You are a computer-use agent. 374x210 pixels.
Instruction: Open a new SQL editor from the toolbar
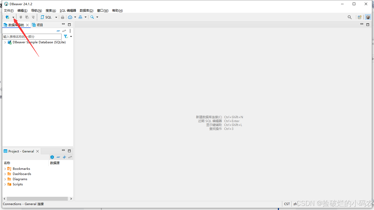[46, 17]
